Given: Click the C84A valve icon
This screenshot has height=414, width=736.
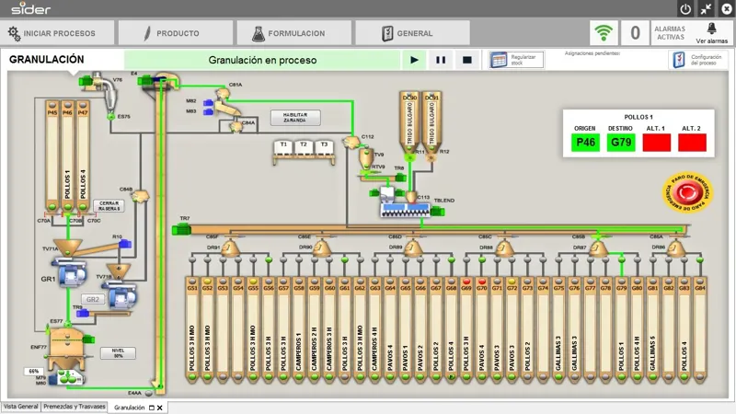Looking at the screenshot, I should [x=235, y=126].
